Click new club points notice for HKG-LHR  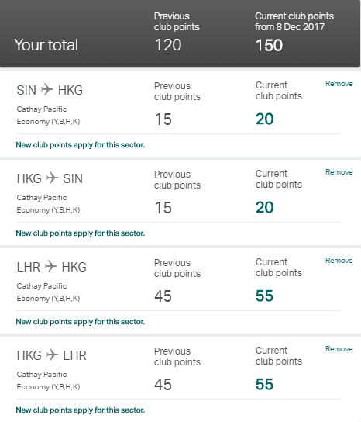click(81, 410)
